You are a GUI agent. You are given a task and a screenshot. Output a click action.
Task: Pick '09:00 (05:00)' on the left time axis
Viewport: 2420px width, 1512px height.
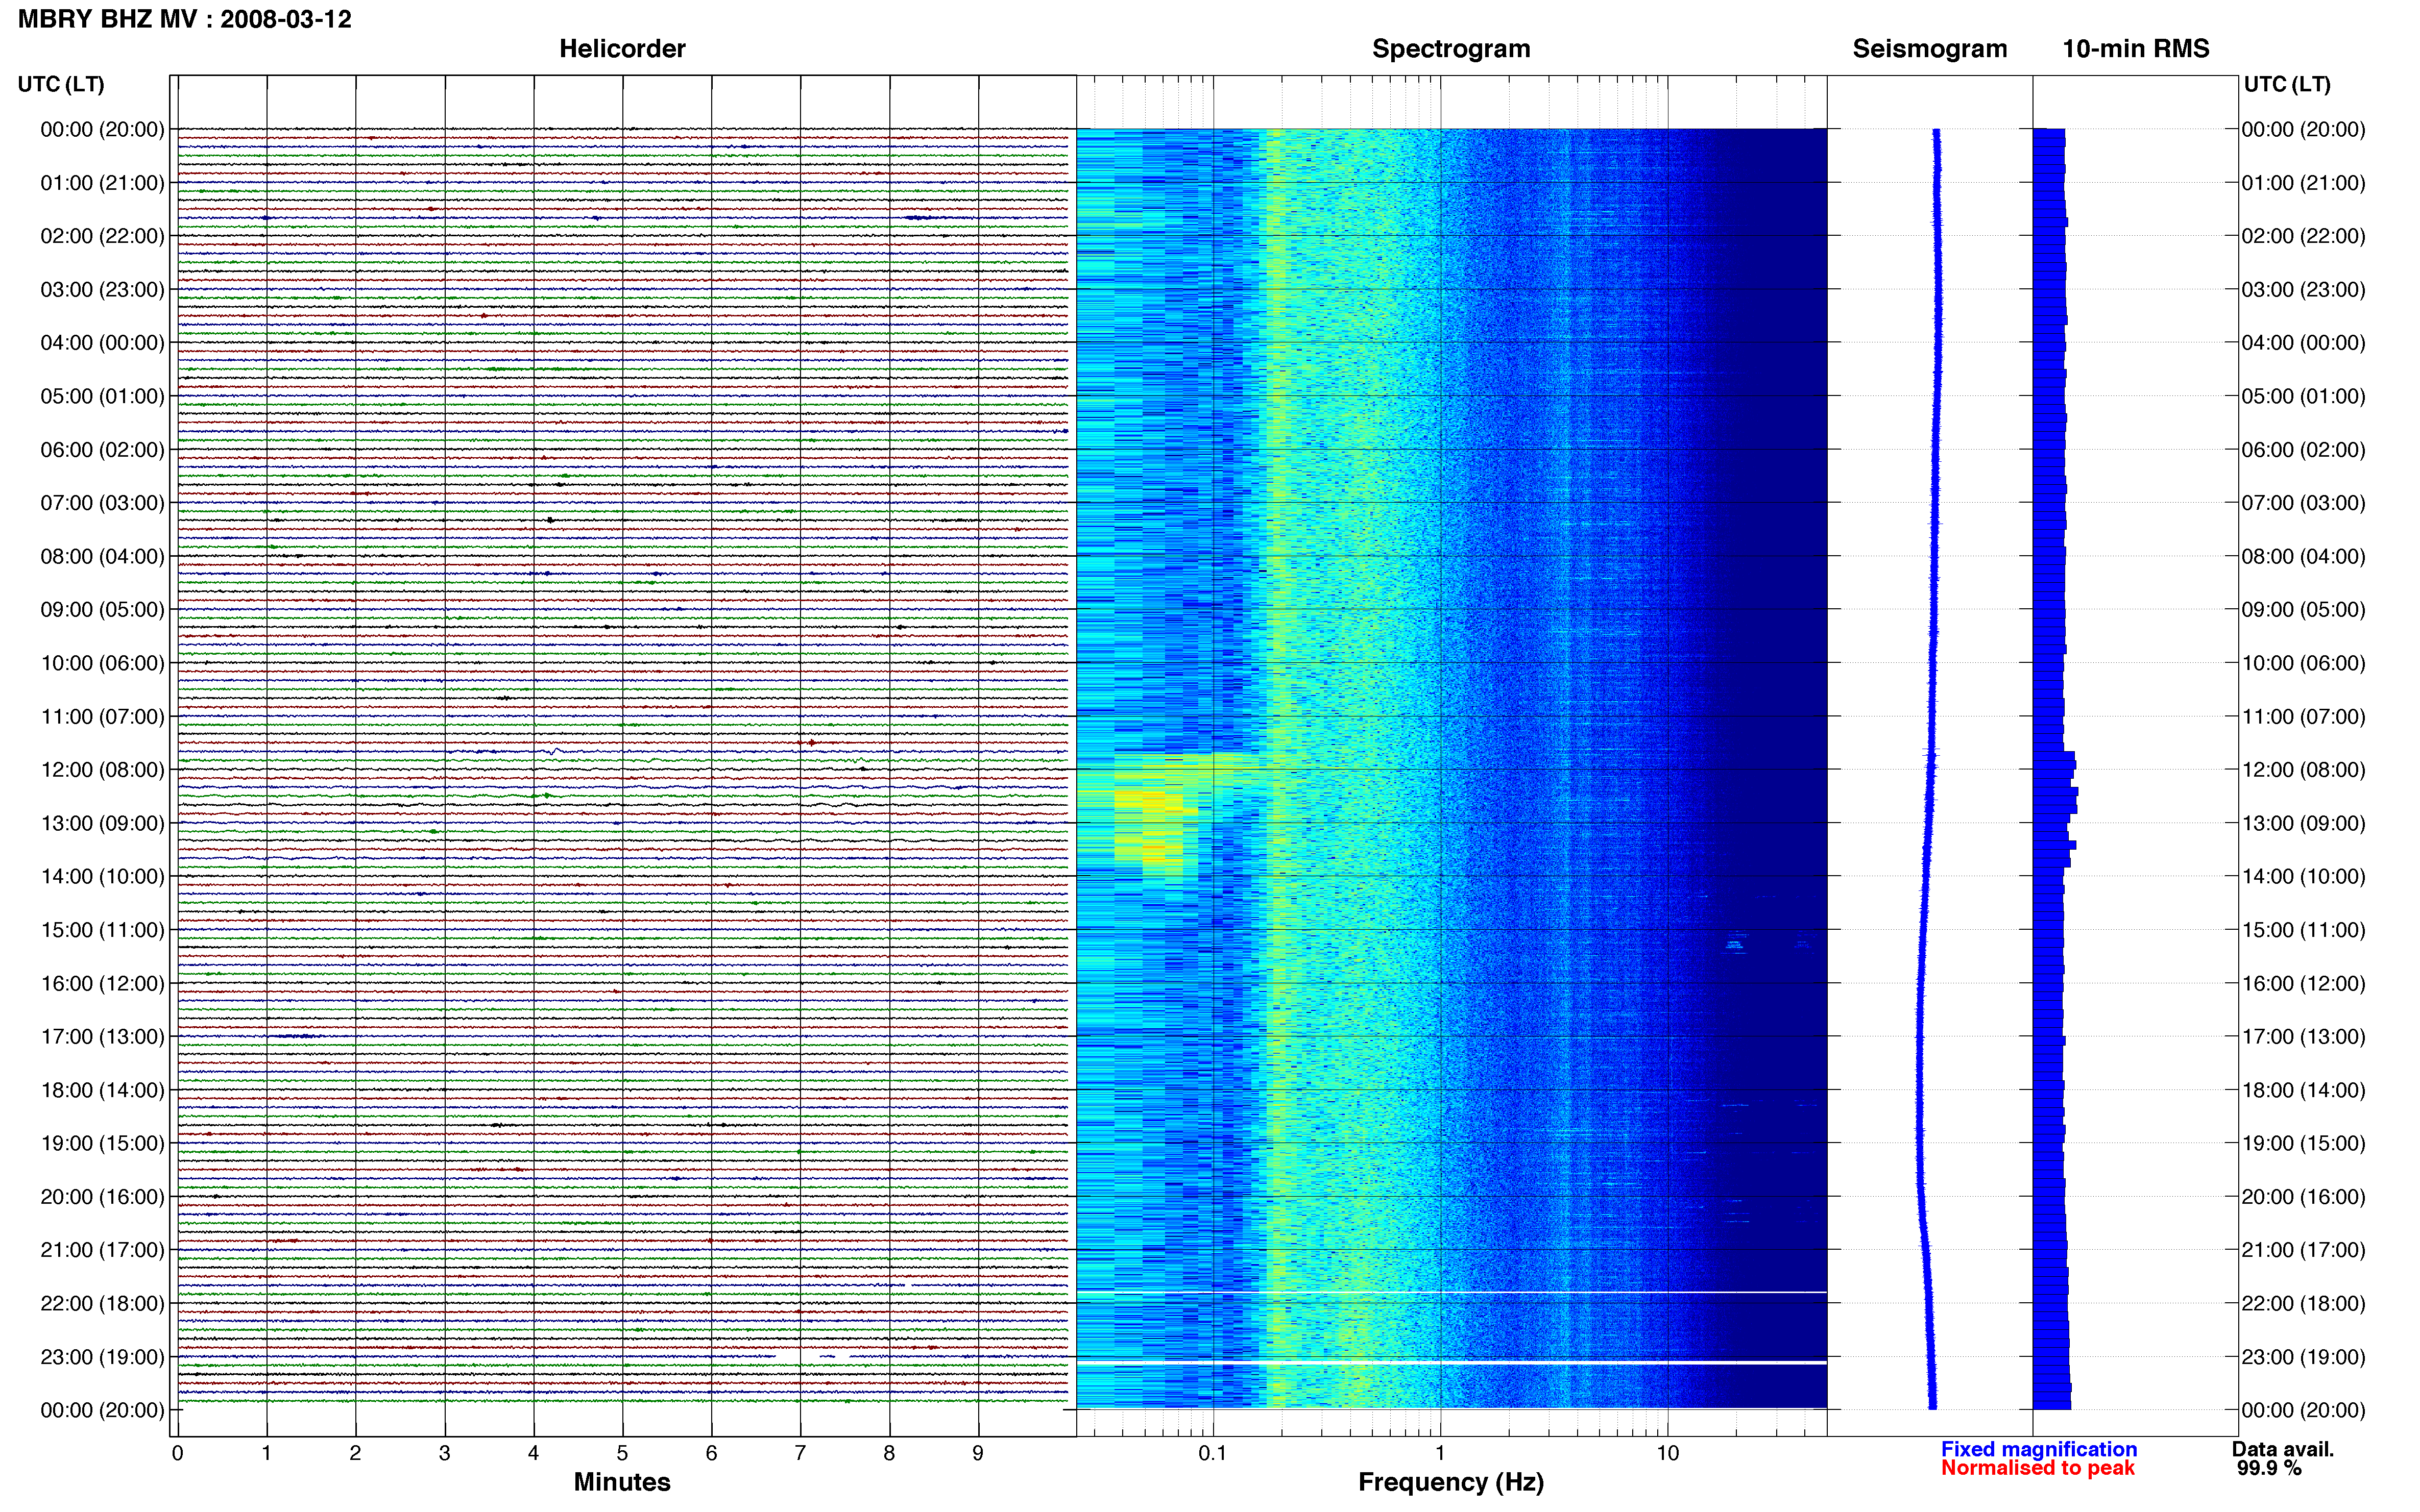coord(102,610)
